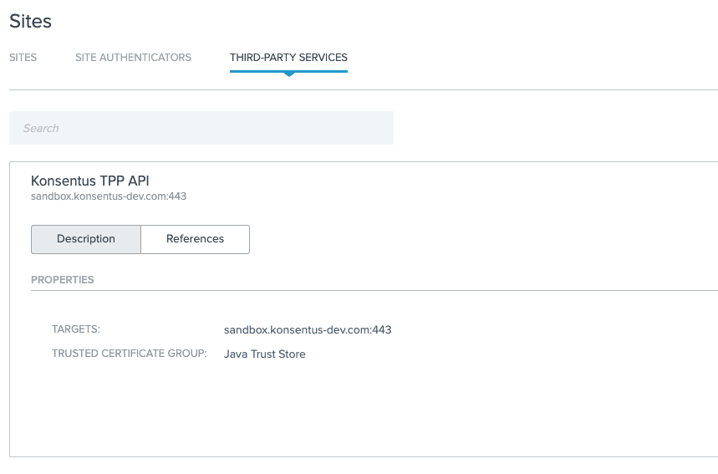Open the Java Trust Store value

[265, 354]
